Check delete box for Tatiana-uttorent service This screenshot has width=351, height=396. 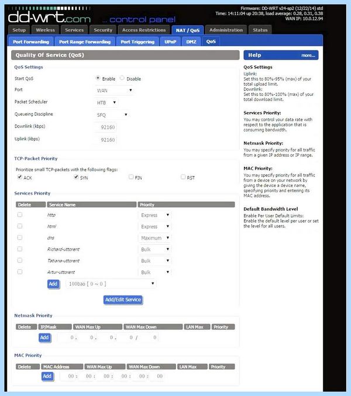pos(20,260)
